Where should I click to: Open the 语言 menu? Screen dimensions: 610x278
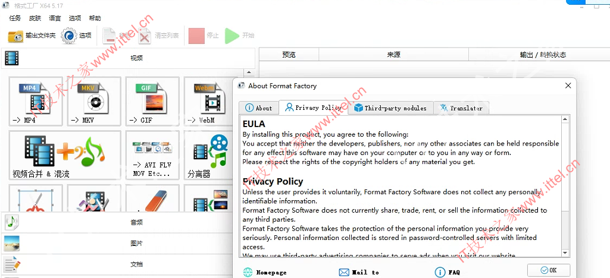click(x=55, y=18)
